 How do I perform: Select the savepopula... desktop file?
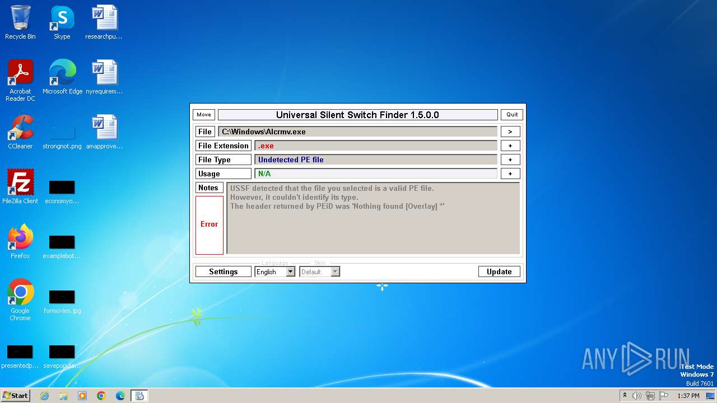click(x=62, y=356)
